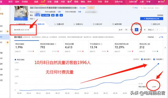Select the 商品浏览量 metric card
This screenshot has height=98, width=168.
(x=76, y=47)
